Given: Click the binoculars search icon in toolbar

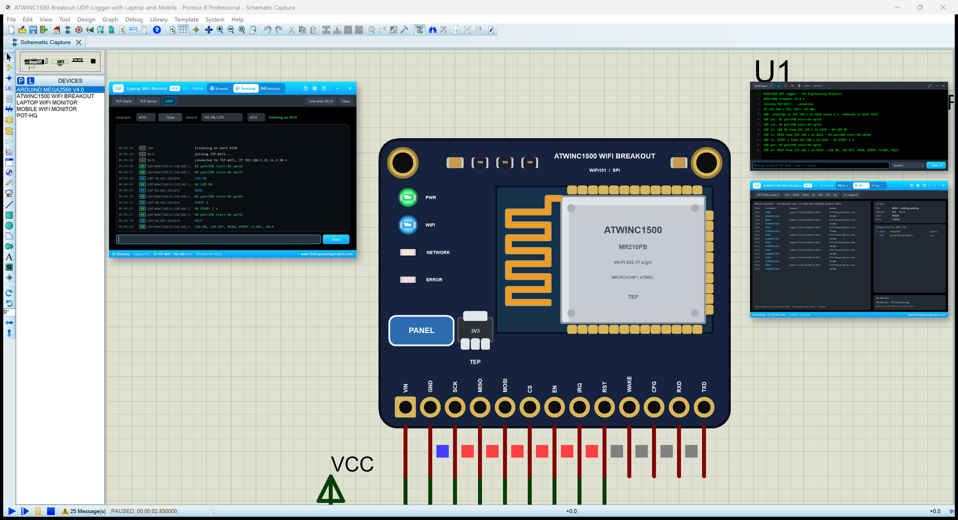Looking at the screenshot, I should coord(433,30).
